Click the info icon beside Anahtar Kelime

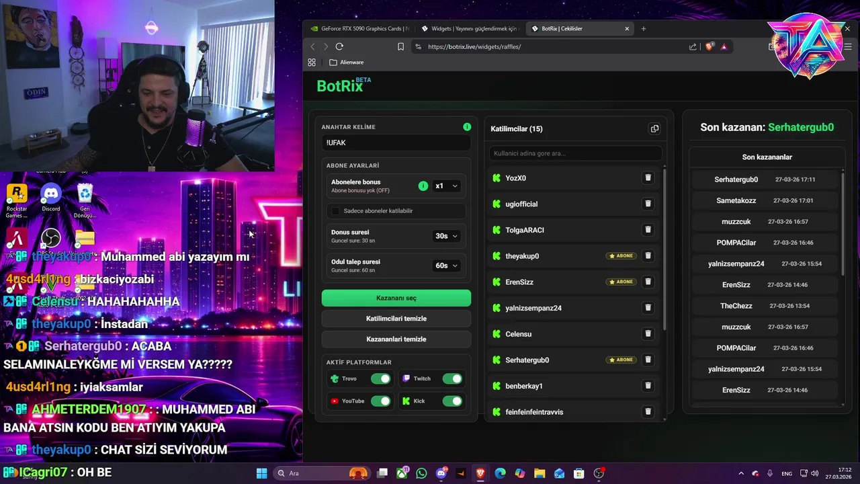click(x=467, y=127)
